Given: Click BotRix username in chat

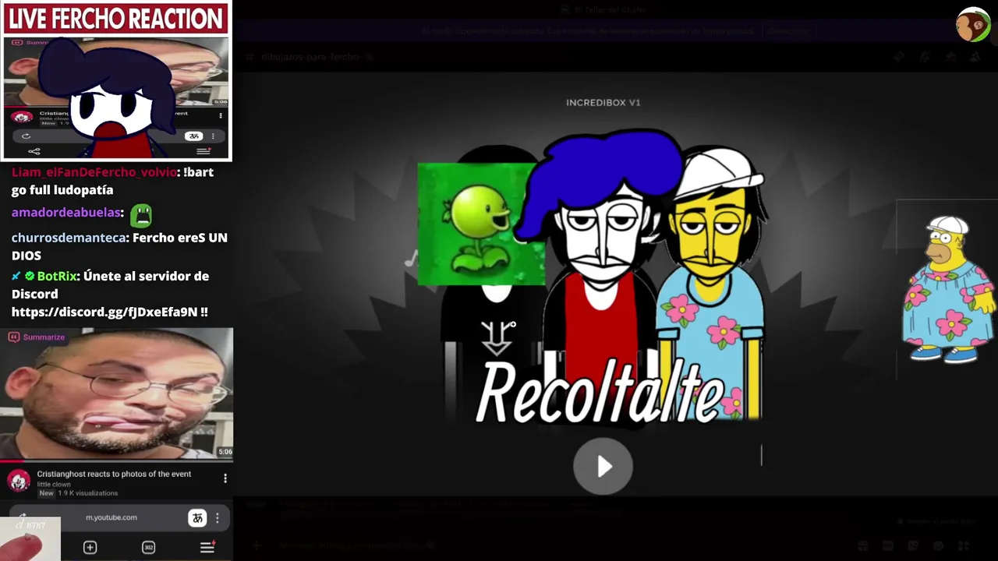Looking at the screenshot, I should 57,276.
